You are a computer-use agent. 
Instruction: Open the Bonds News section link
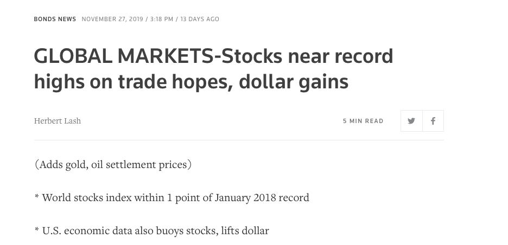point(55,19)
